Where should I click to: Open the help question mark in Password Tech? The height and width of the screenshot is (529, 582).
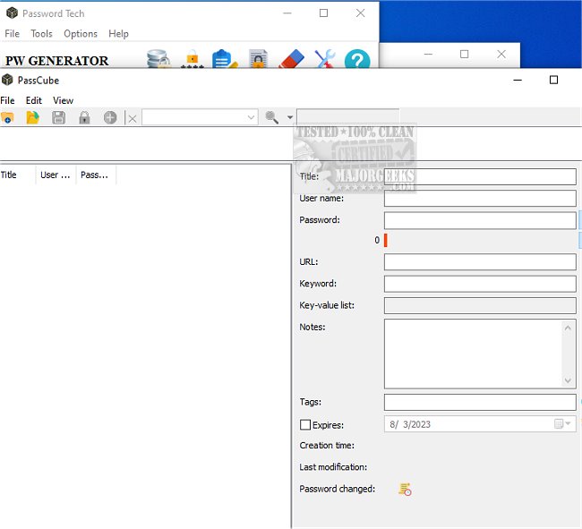pos(357,60)
